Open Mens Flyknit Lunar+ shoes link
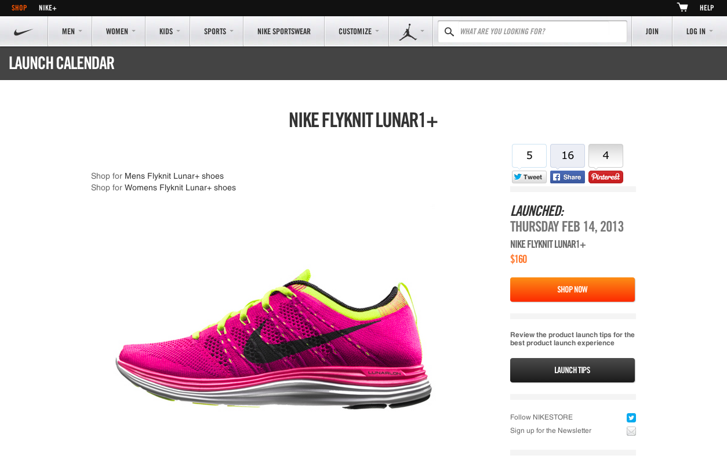 click(174, 176)
